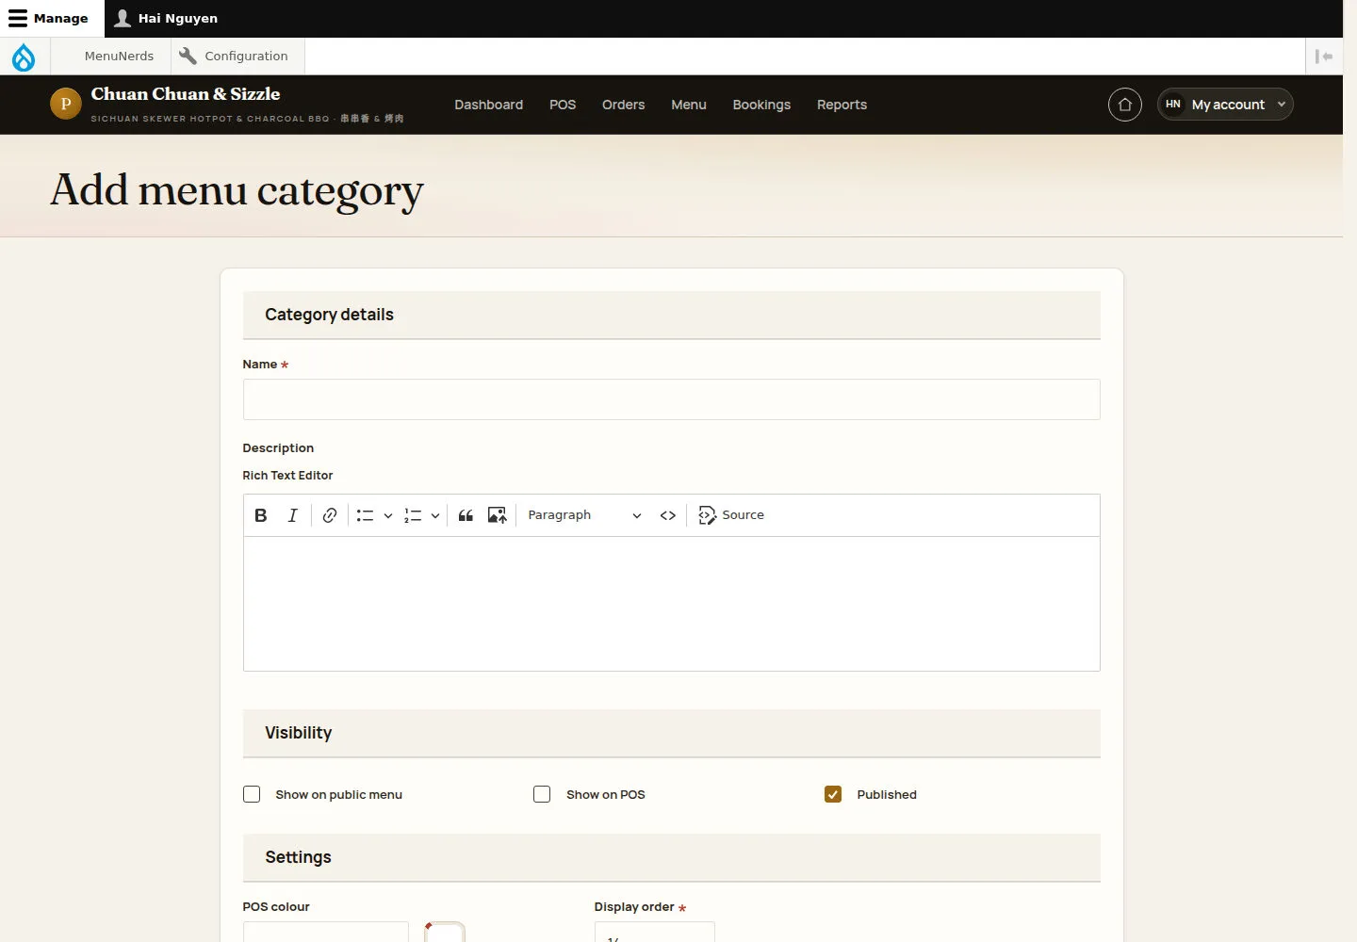
Task: Open the Reports nav item
Action: (x=842, y=105)
